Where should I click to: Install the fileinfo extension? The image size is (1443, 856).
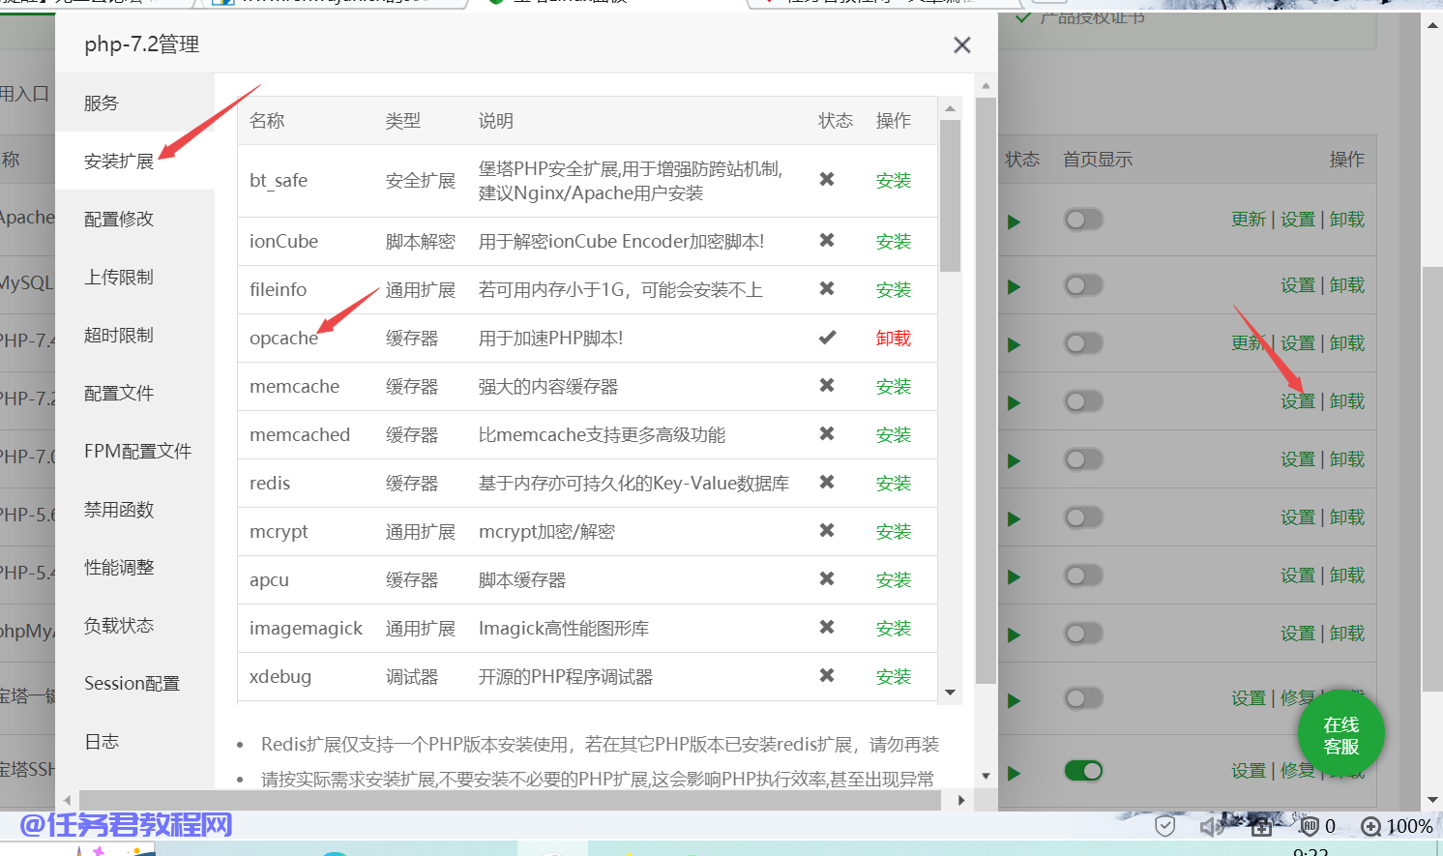[x=893, y=289]
